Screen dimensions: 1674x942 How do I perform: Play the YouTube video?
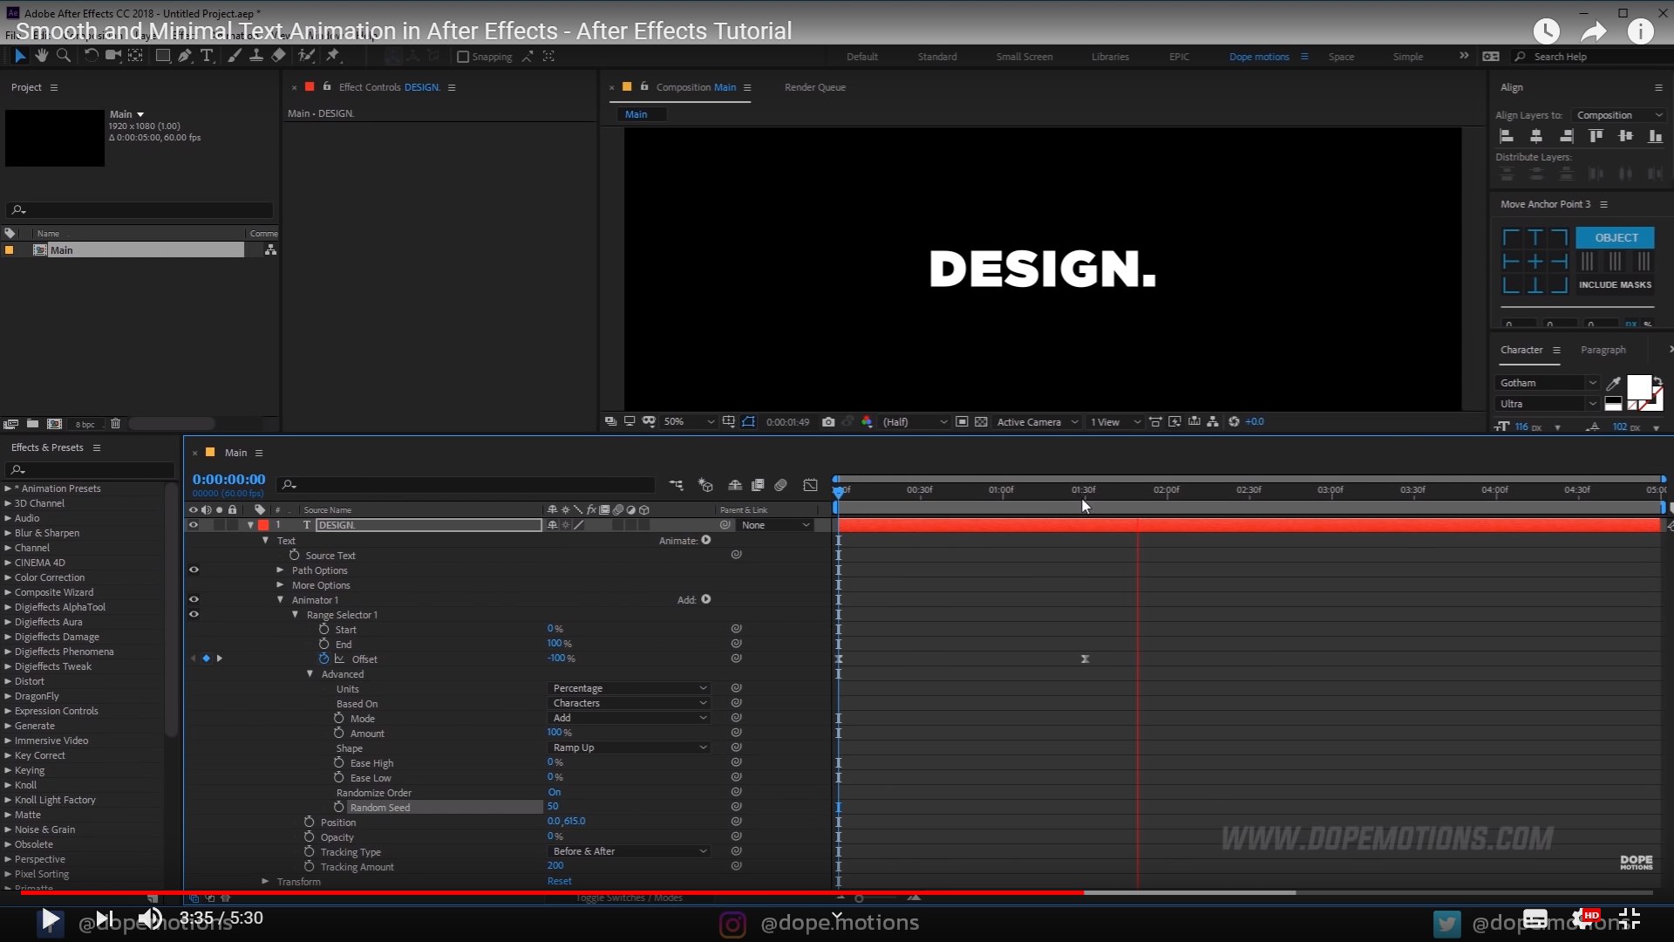point(50,918)
